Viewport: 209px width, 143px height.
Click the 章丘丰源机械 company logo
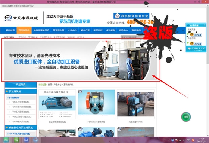[x=21, y=18]
